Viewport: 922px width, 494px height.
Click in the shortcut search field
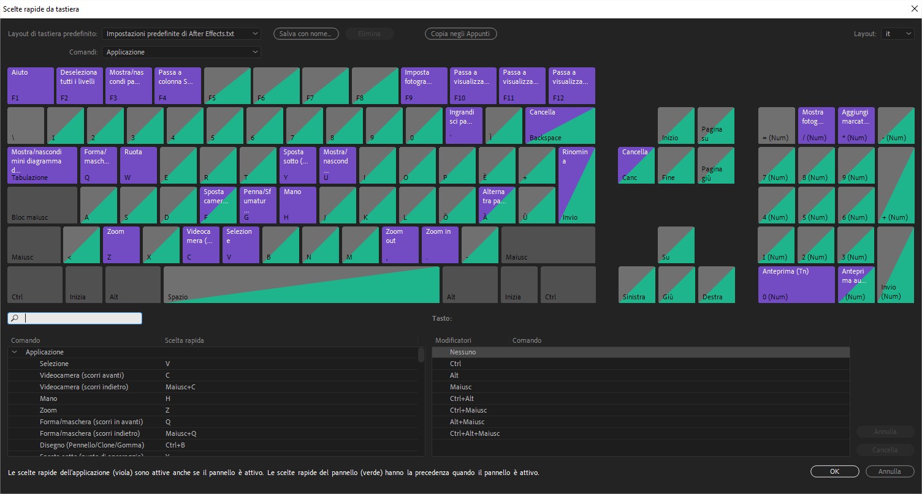75,318
